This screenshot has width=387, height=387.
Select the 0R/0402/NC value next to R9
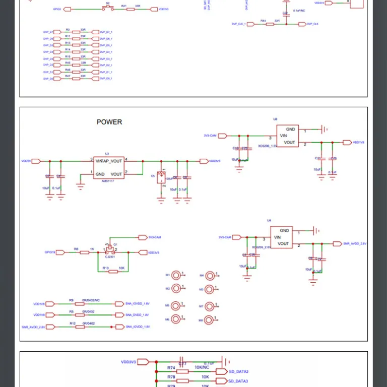coord(91,300)
